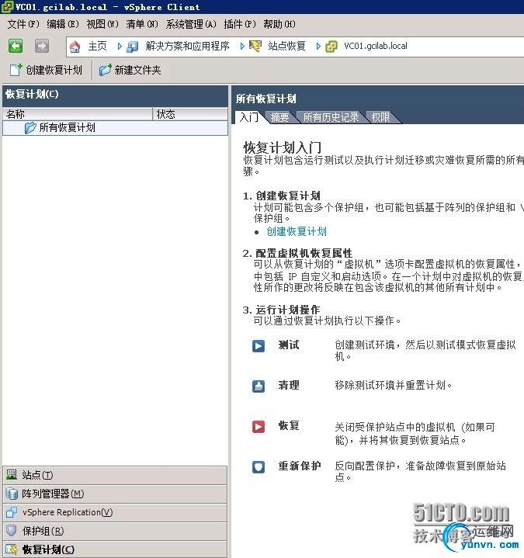This screenshot has height=558, width=524.
Task: Click the folder icon of 所有恢复计划
Action: point(30,128)
